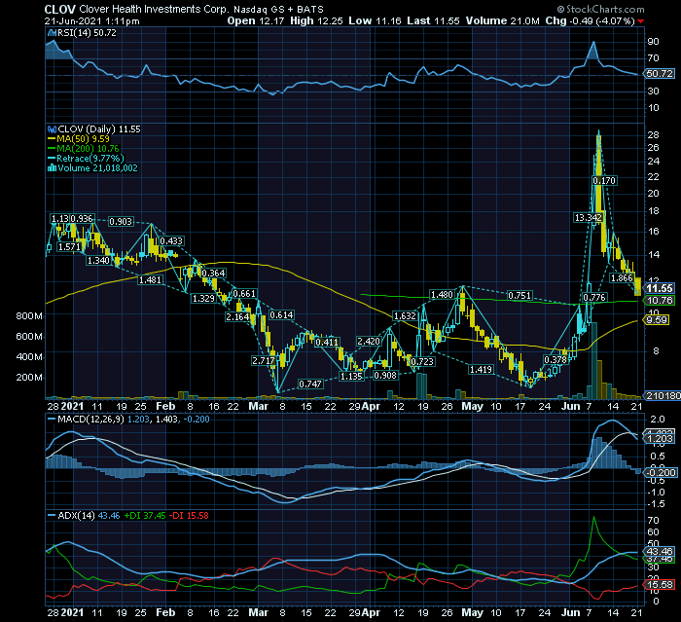
Task: Click the MA(200) 10.76 legend text
Action: (88, 149)
